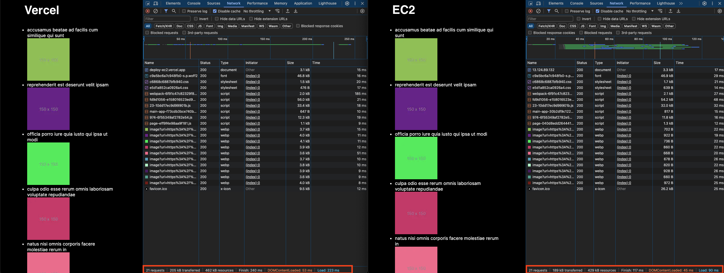The height and width of the screenshot is (273, 724).
Task: Switch to Console tab in Vercel DevTools
Action: 194,3
